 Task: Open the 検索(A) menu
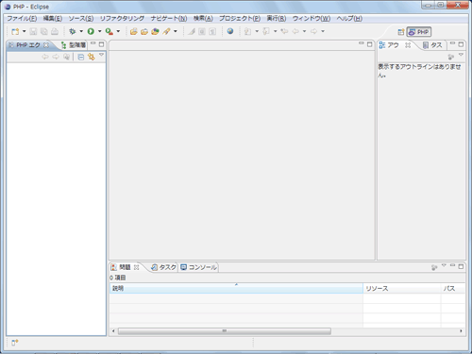click(x=203, y=19)
